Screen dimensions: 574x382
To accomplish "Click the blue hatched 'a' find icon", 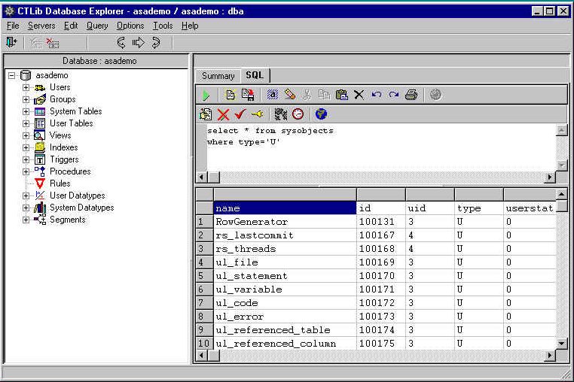I will coord(273,95).
